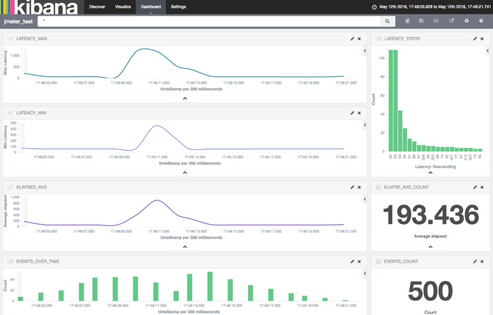Image resolution: width=493 pixels, height=315 pixels.
Task: Expand spy panel chevron under LATENCY_MAX
Action: [185, 99]
